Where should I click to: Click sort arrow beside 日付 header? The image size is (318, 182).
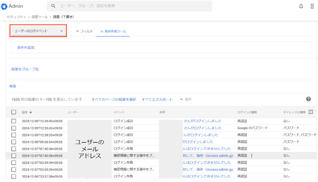(31, 112)
